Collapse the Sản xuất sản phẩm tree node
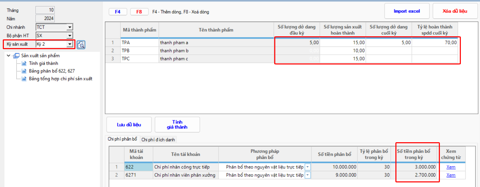The height and width of the screenshot is (187, 480). tap(8, 56)
